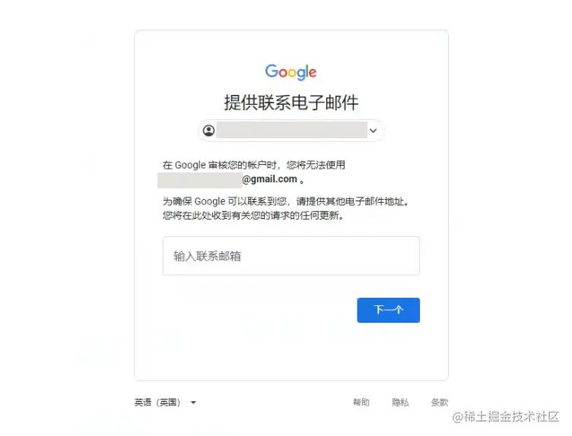Click the text 请提供其他电子邮件地址
The width and height of the screenshot is (572, 436).
pyautogui.click(x=352, y=201)
